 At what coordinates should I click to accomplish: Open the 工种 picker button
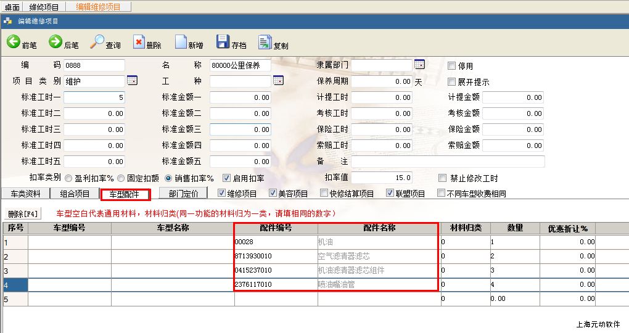[x=278, y=81]
